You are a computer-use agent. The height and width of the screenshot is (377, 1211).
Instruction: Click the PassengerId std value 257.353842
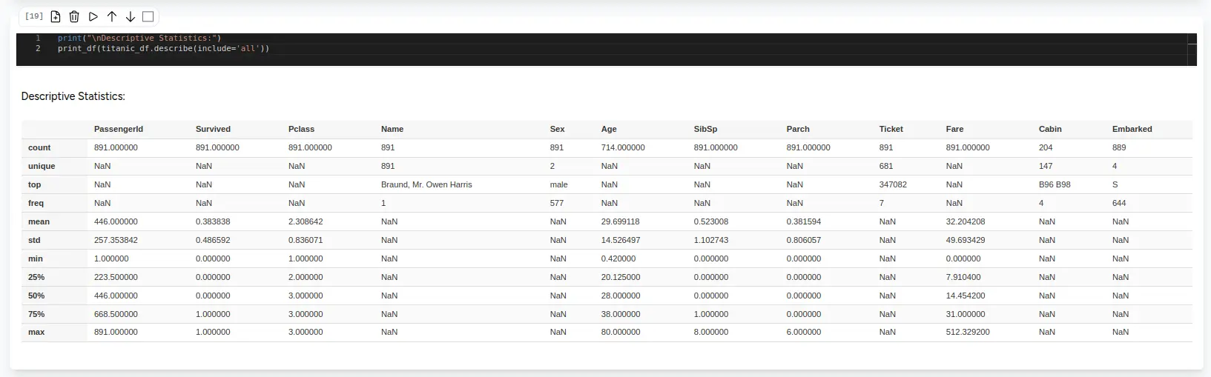[x=116, y=240]
